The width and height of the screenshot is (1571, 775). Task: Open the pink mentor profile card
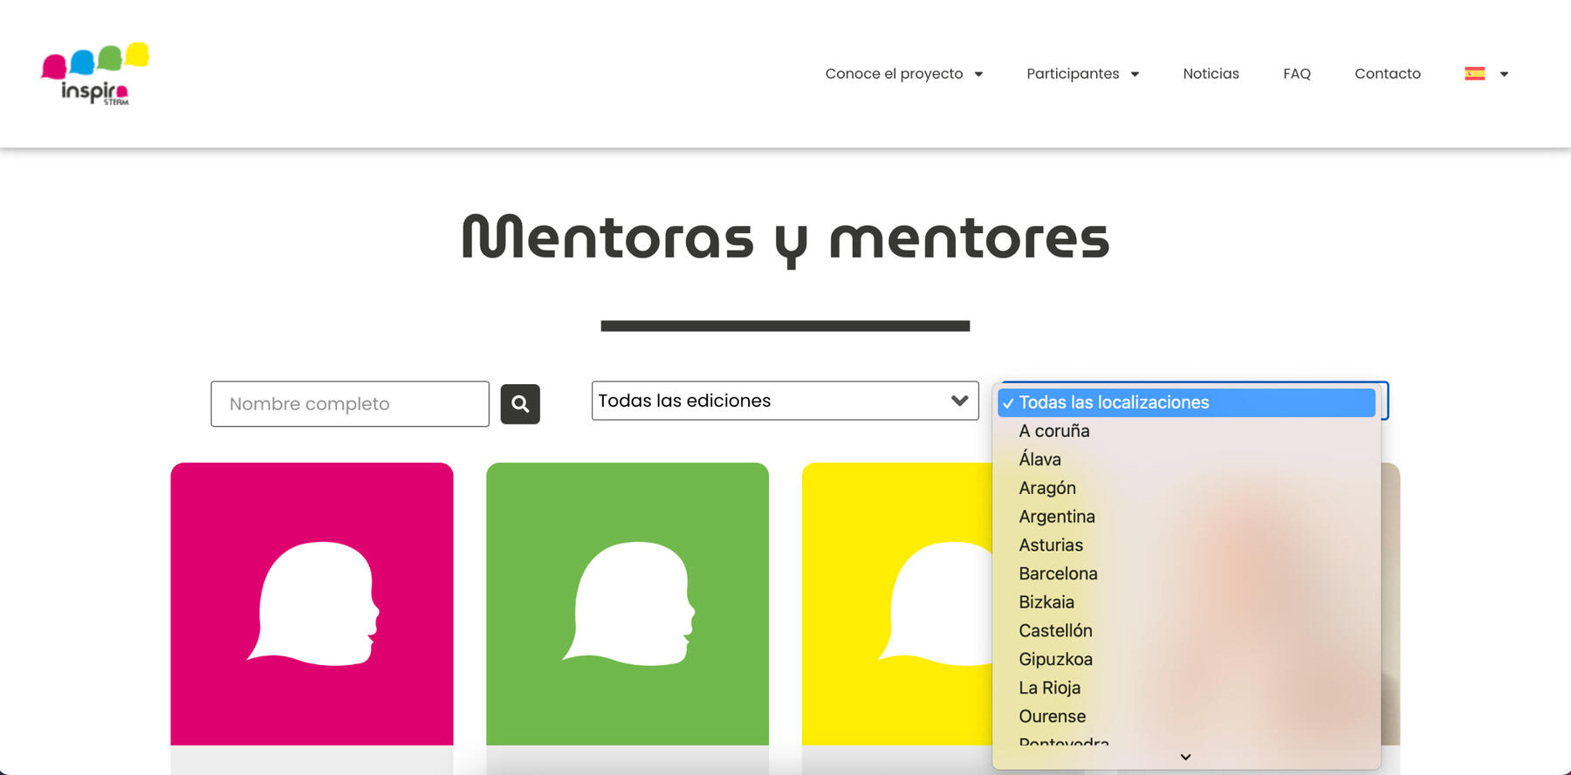coord(312,603)
